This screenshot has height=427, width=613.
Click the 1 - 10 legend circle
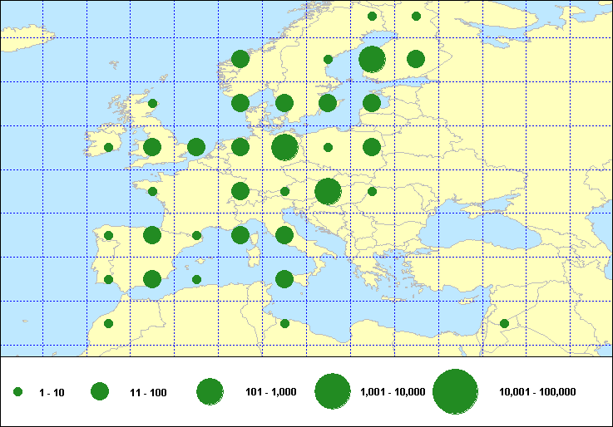click(x=18, y=392)
